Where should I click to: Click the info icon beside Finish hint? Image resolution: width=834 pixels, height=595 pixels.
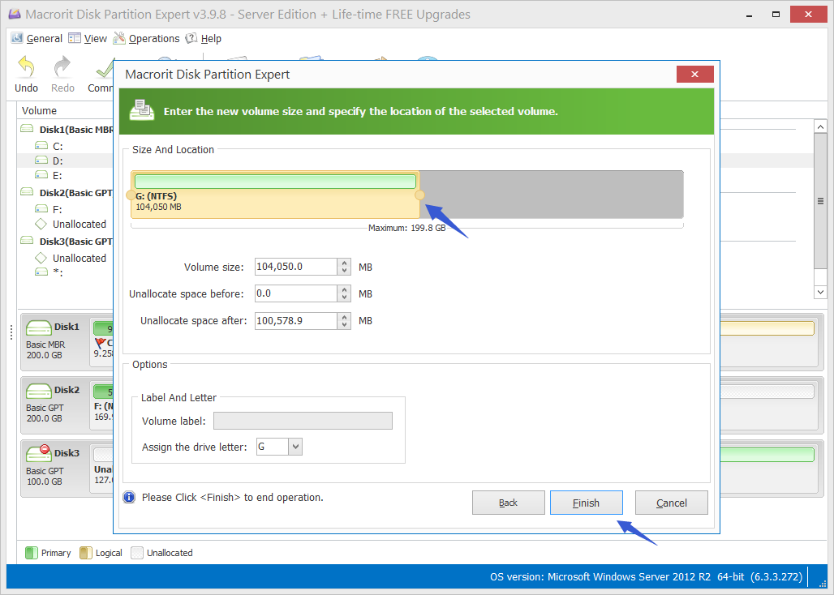point(129,497)
